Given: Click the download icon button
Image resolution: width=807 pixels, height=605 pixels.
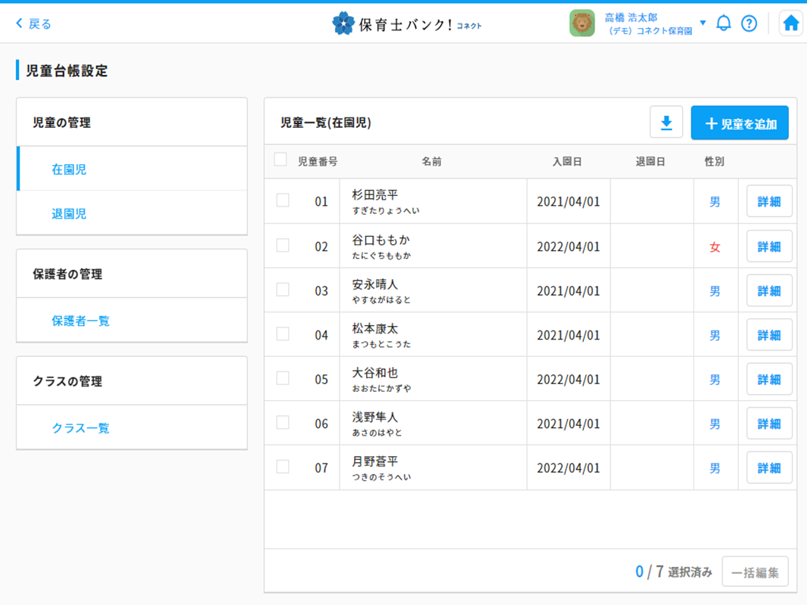Looking at the screenshot, I should (666, 123).
